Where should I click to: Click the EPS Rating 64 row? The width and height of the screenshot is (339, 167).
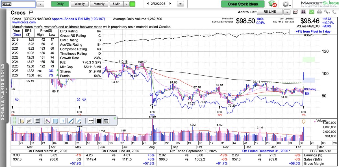click(80, 31)
